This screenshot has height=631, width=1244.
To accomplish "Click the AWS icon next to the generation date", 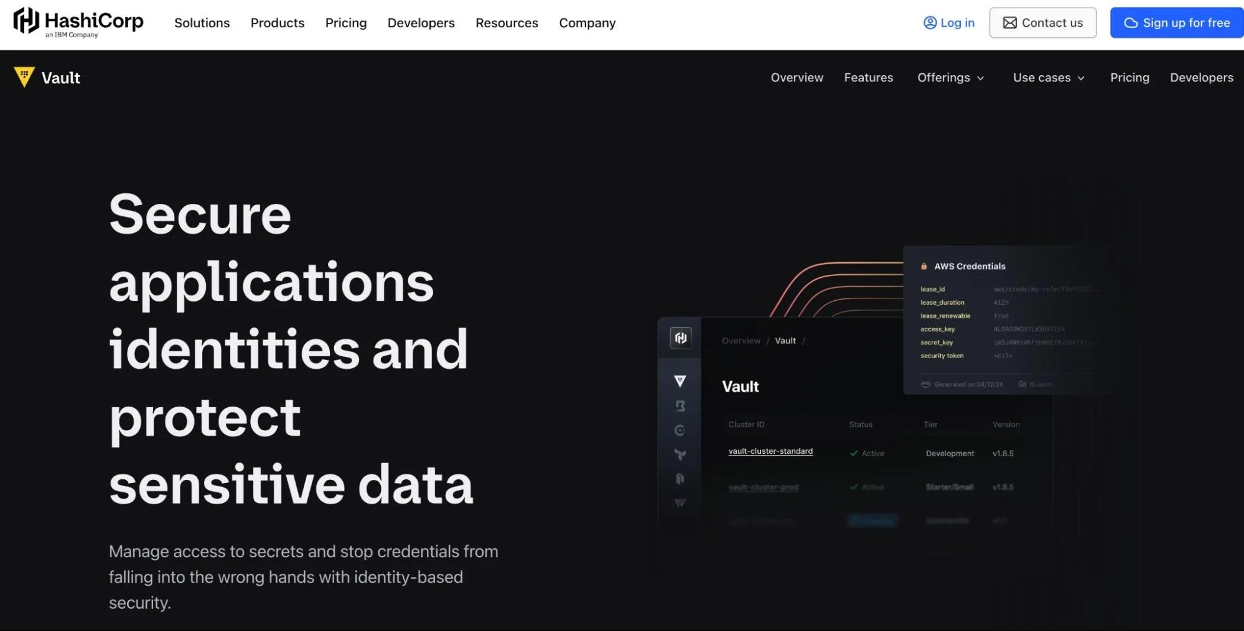I will coord(925,384).
